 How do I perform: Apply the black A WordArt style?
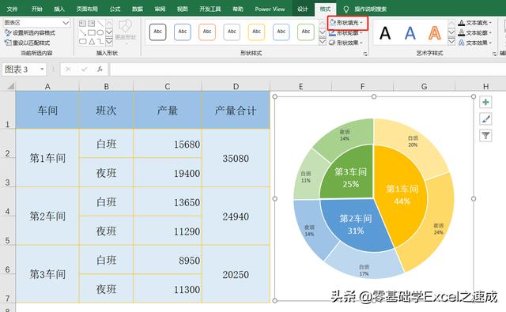click(x=385, y=33)
